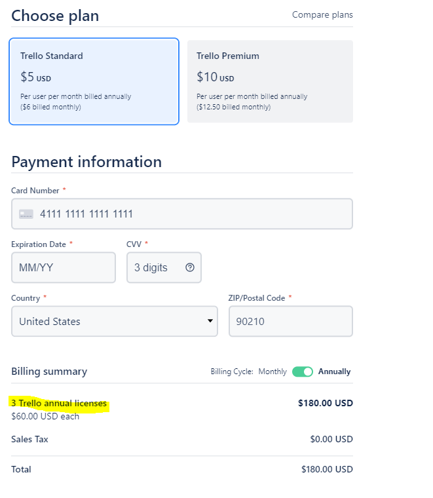This screenshot has width=433, height=498.
Task: Click the 'Card Number' field label
Action: click(x=35, y=191)
